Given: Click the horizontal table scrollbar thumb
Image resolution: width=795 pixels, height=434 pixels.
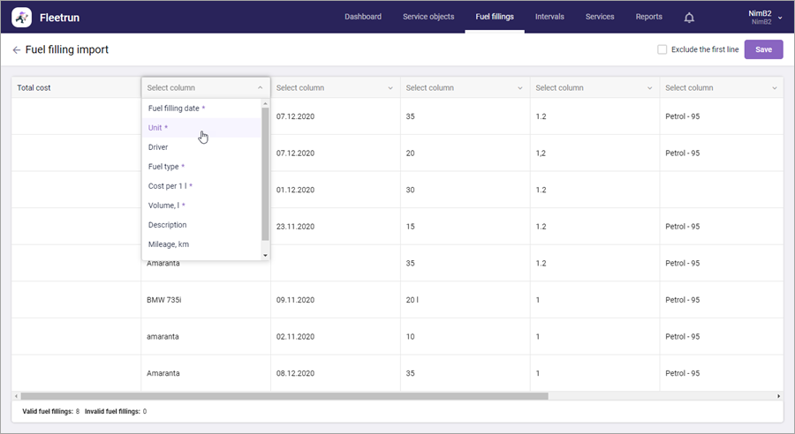Looking at the screenshot, I should tap(283, 396).
